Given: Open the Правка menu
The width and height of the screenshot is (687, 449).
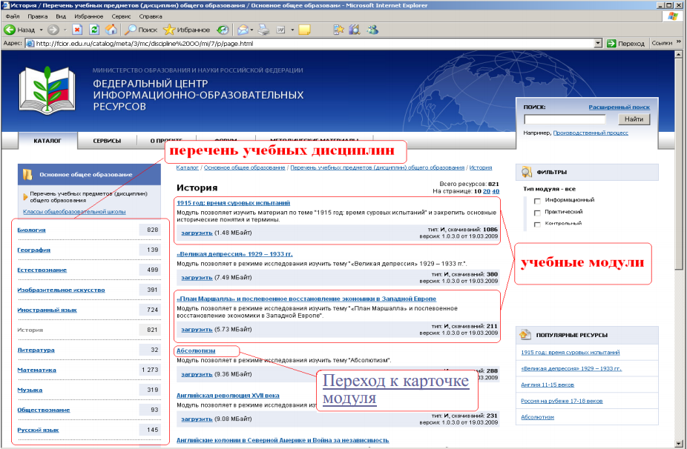Looking at the screenshot, I should (37, 16).
